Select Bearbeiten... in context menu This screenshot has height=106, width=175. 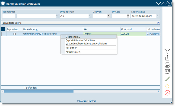[x=89, y=37]
